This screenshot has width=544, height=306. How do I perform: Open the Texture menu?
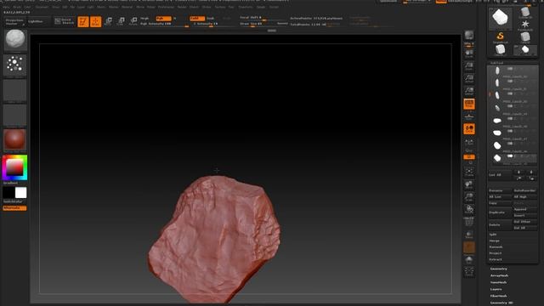coord(220,7)
